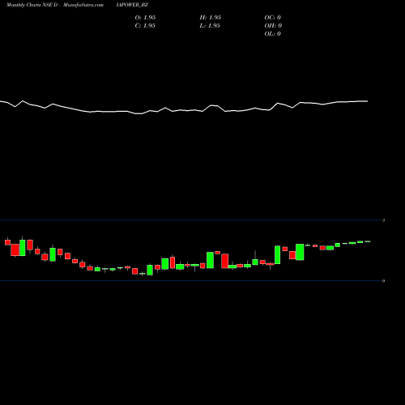
Task: Click the O: 1.95 open value
Action: (145, 18)
